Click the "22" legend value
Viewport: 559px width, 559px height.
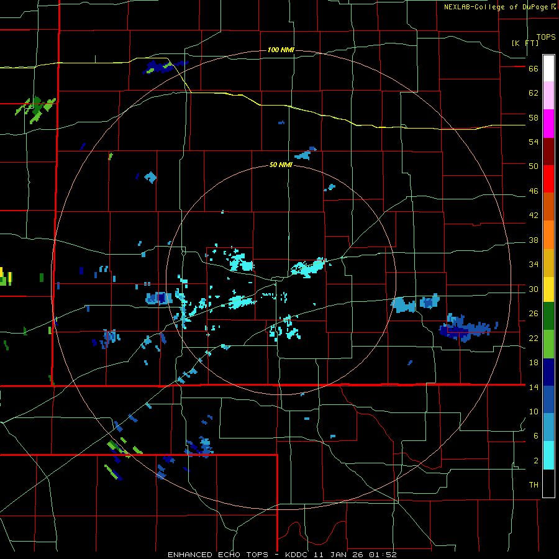[534, 338]
